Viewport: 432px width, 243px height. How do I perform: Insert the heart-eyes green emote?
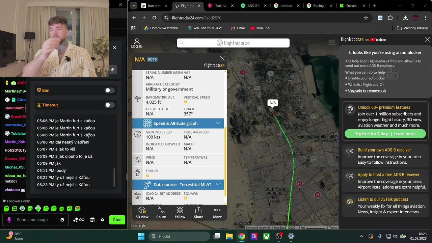point(77,209)
